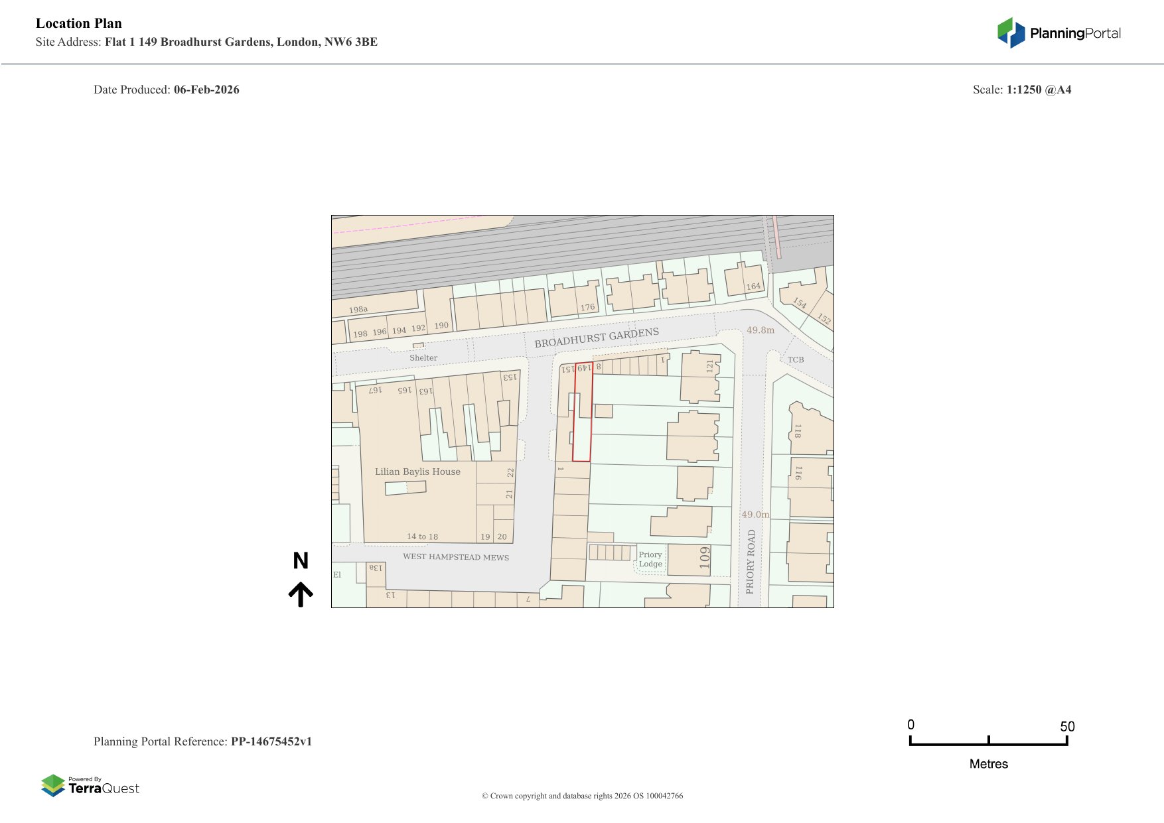This screenshot has height=823, width=1164.
Task: Click the Priory Road street label
Action: pos(751,561)
